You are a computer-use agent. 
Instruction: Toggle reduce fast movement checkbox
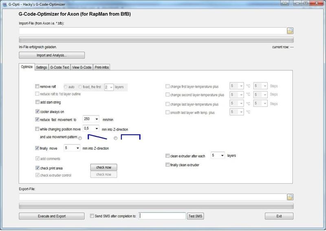[x=37, y=119]
